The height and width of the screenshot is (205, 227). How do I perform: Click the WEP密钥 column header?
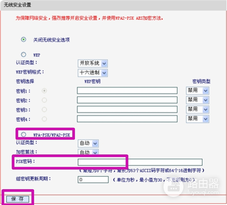[x=92, y=82]
